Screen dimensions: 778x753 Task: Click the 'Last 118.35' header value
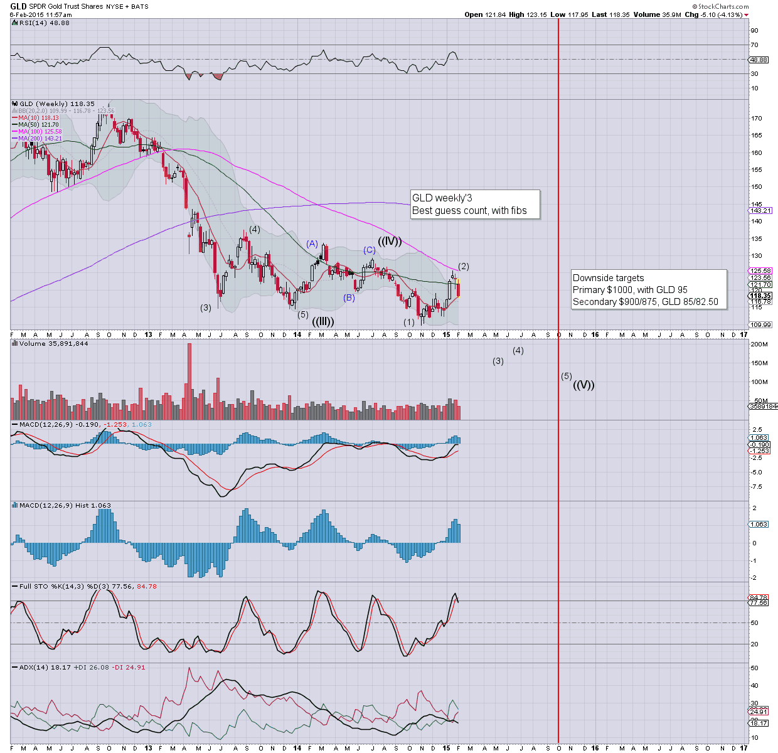click(x=611, y=14)
